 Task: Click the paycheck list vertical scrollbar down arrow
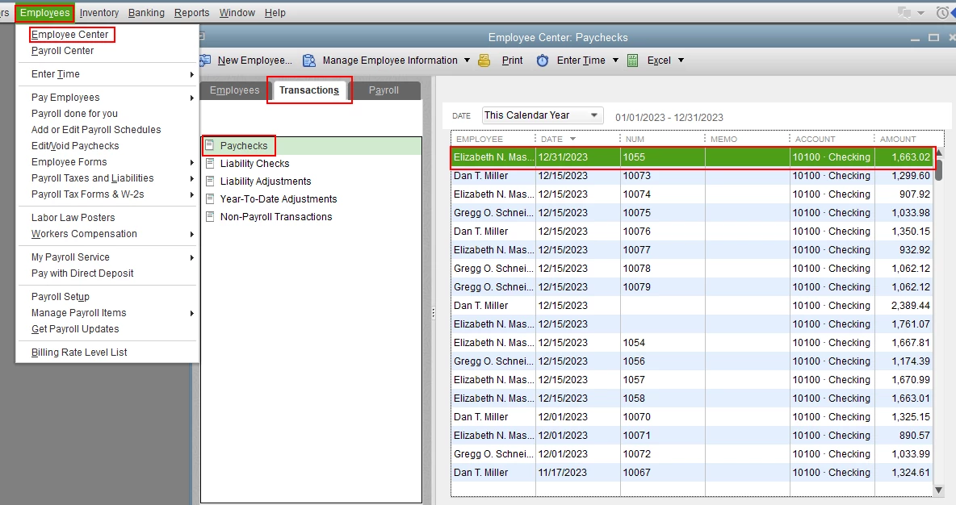click(x=939, y=490)
